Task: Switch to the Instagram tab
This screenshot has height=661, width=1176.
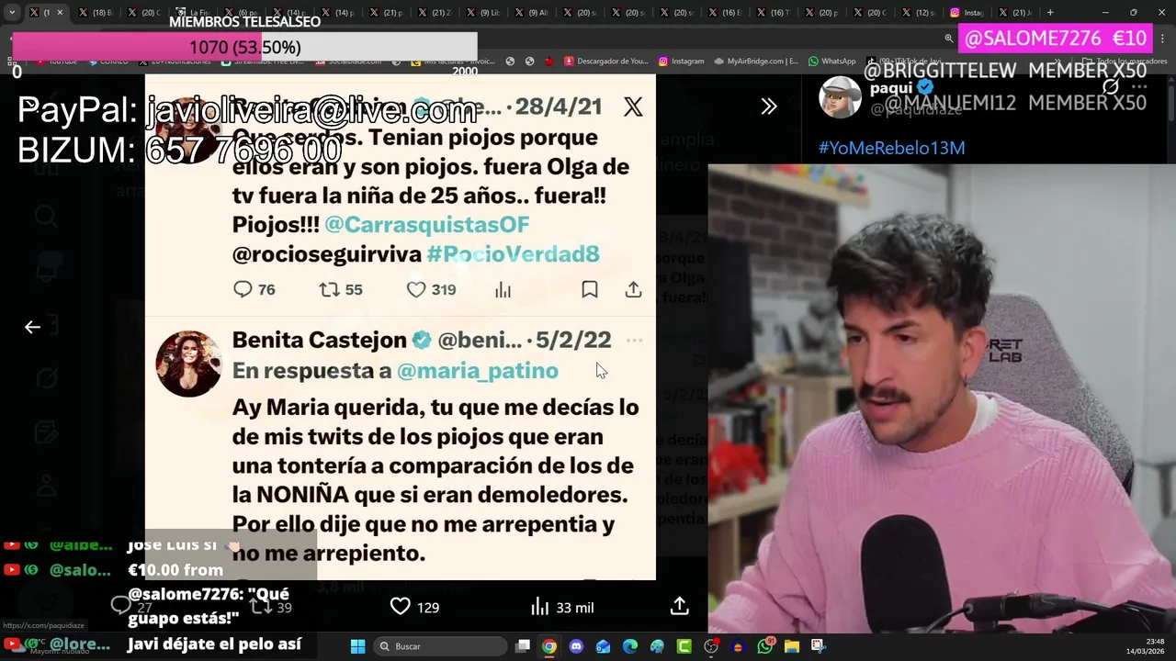Action: point(967,13)
